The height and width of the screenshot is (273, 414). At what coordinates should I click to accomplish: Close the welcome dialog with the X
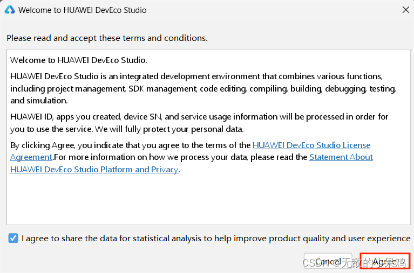point(405,10)
